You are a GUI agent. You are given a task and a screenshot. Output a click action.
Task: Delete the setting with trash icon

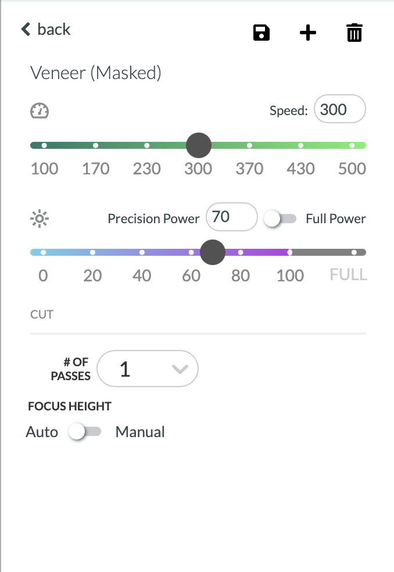pos(354,33)
